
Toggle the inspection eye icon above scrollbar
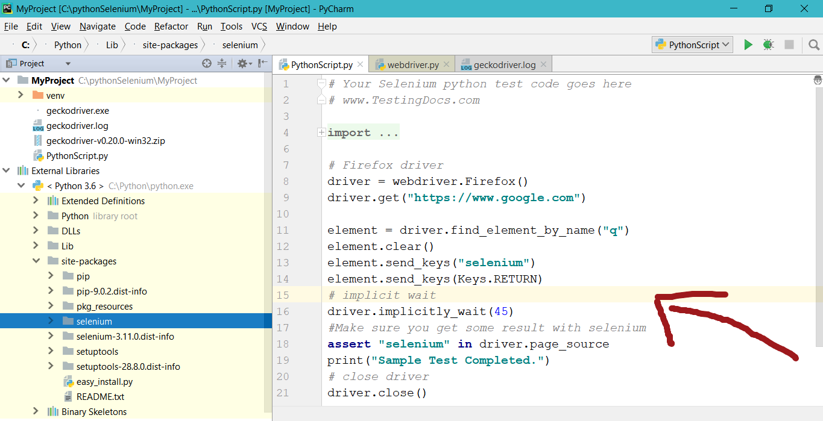[x=818, y=80]
